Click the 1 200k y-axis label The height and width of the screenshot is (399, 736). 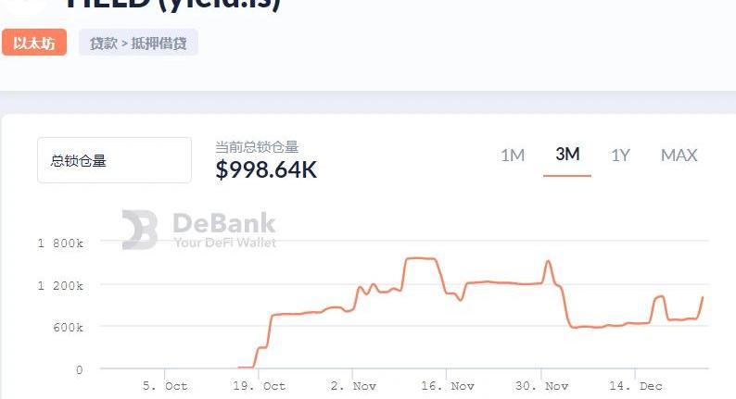(x=60, y=285)
